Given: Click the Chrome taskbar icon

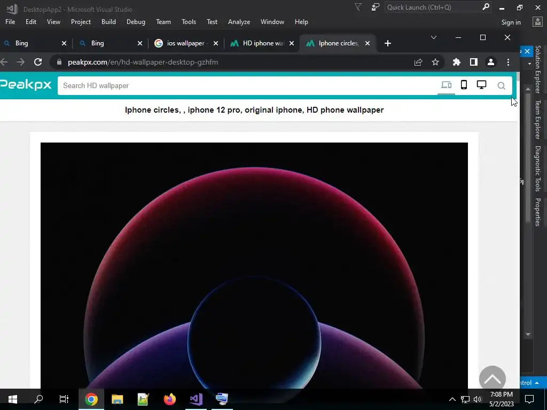Looking at the screenshot, I should point(91,399).
